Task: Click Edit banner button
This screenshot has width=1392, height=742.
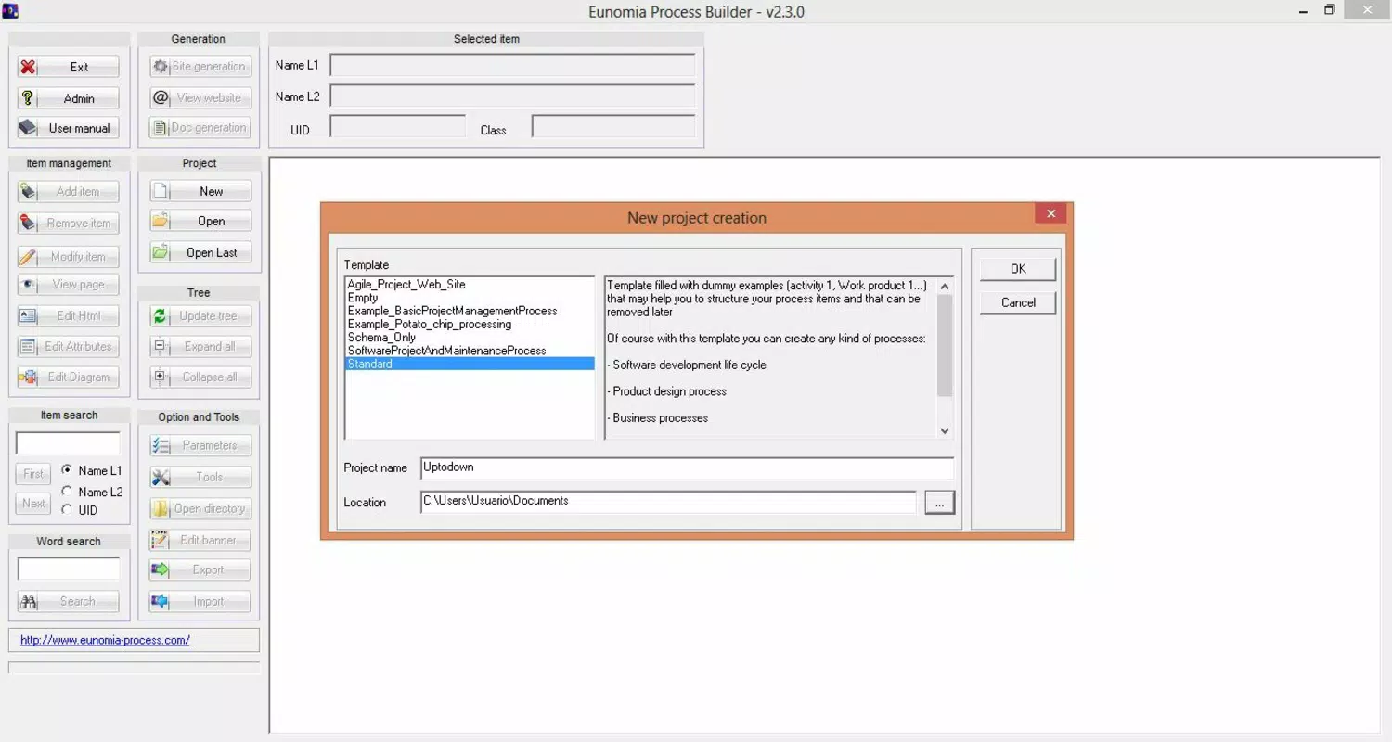Action: [200, 541]
